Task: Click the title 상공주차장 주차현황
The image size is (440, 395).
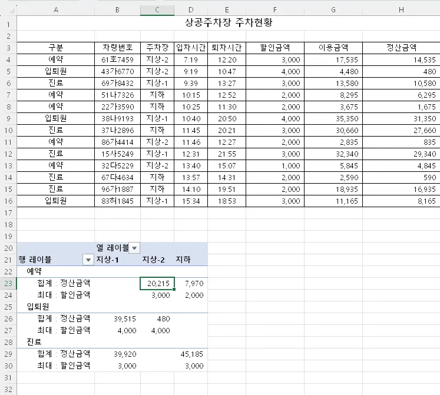Action: (x=229, y=22)
